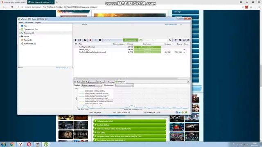Click the Windows Start button
This screenshot has height=147, width=262.
pos(4,144)
